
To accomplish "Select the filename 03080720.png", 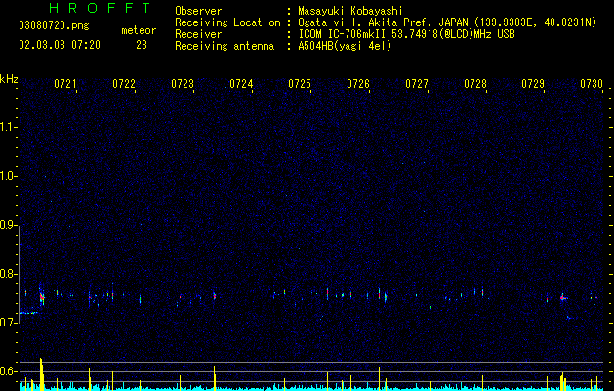I will (x=54, y=26).
